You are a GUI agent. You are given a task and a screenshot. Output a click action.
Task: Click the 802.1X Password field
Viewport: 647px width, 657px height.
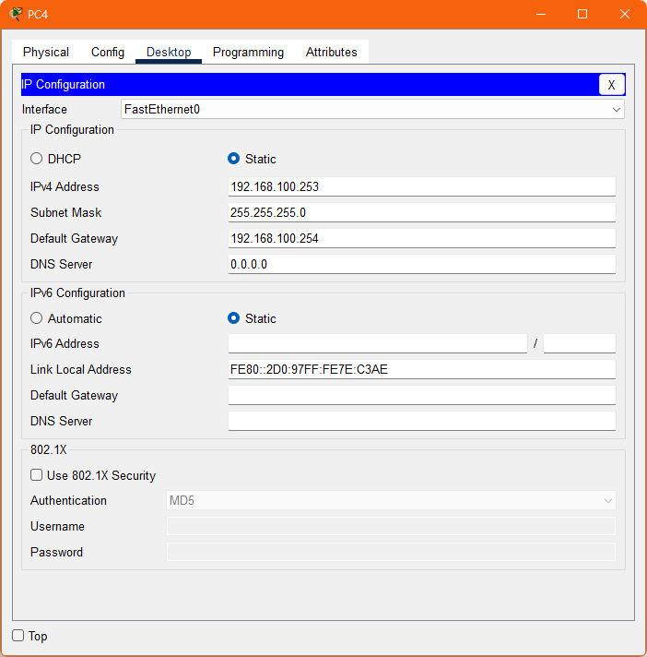click(391, 552)
